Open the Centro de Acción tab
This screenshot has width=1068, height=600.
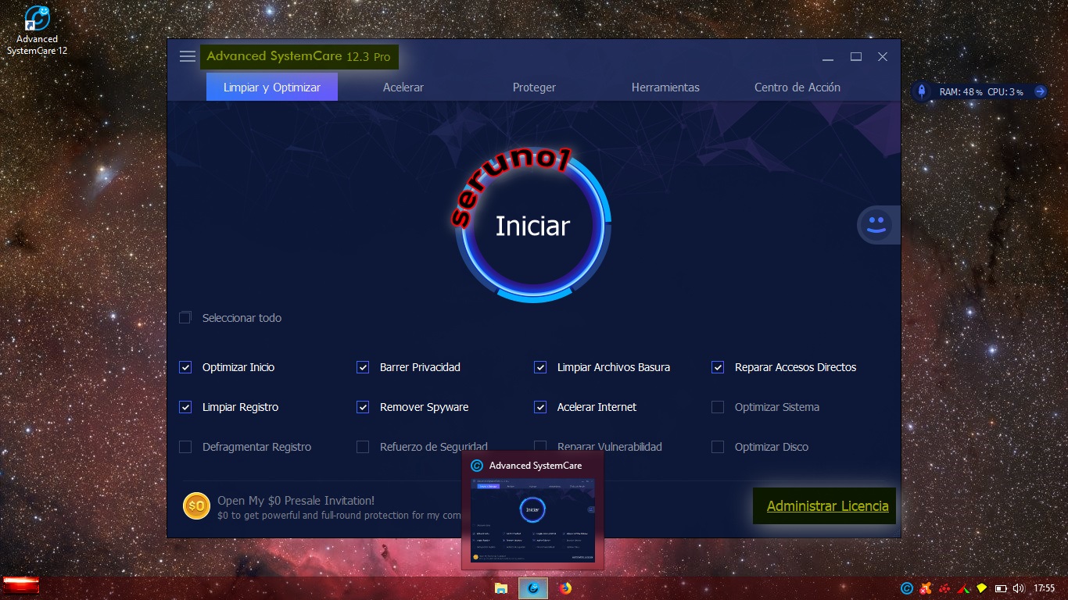[797, 87]
